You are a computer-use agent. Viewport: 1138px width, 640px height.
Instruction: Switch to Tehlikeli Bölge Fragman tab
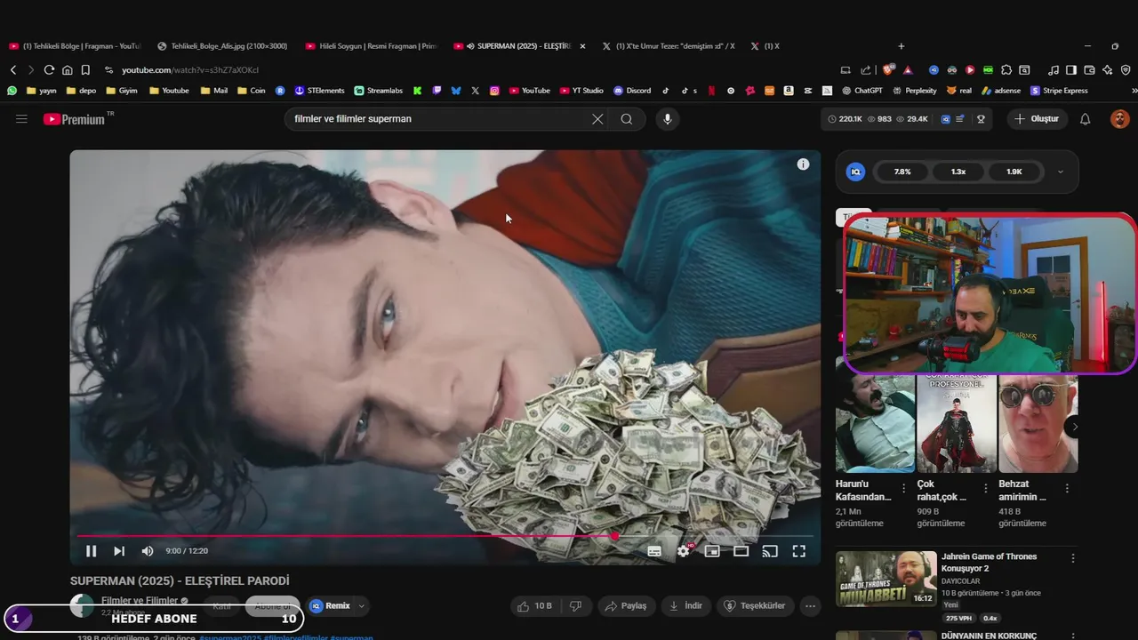(75, 46)
